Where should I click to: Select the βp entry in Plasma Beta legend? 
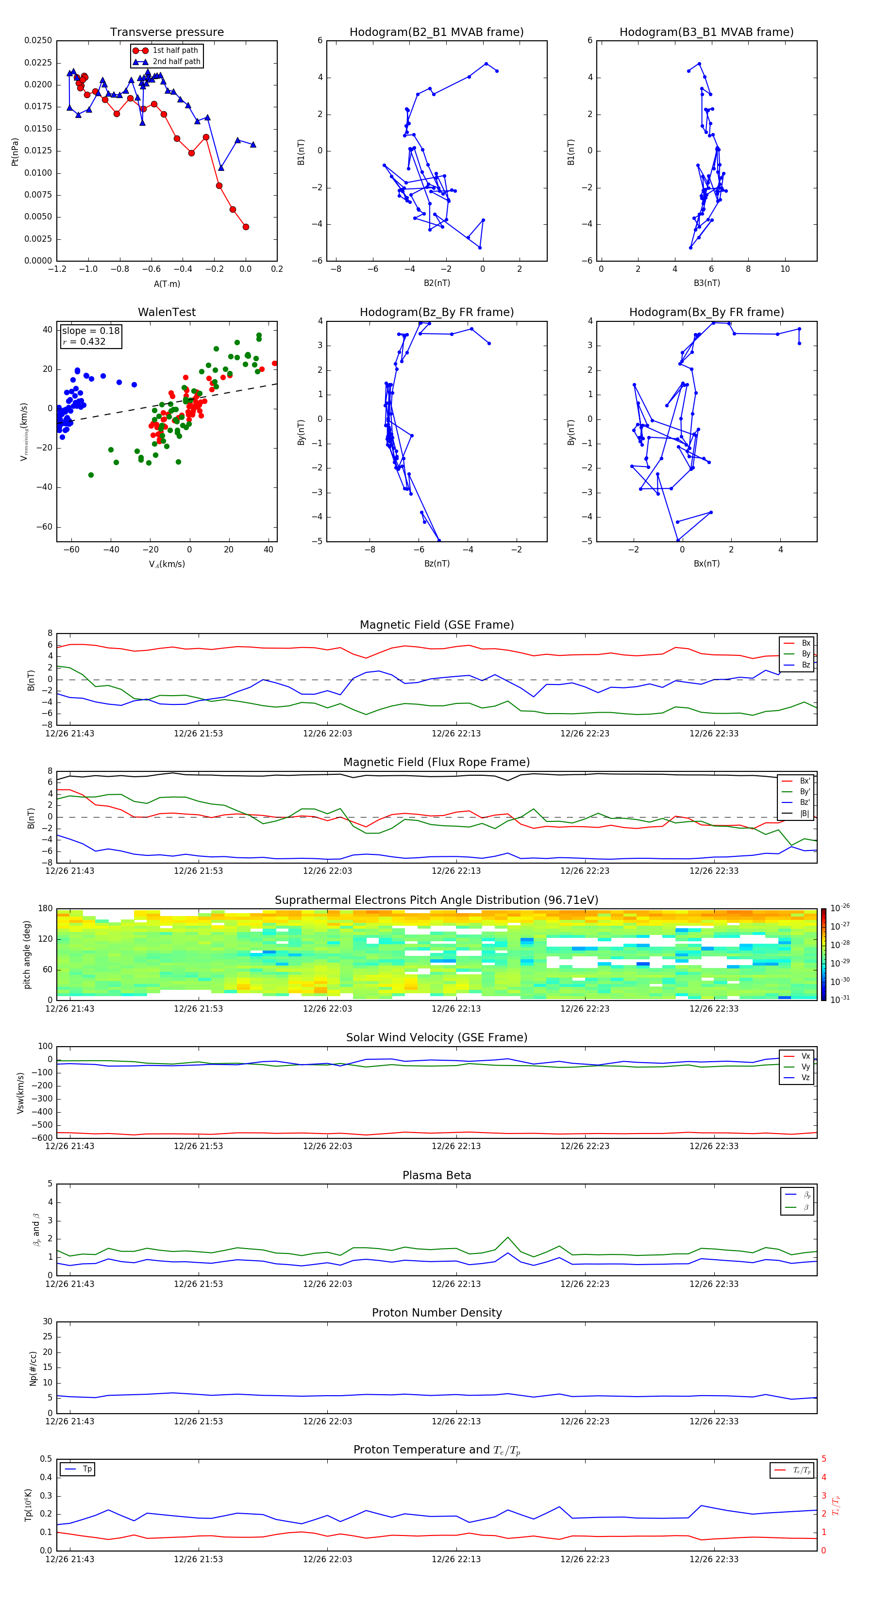(x=798, y=1195)
